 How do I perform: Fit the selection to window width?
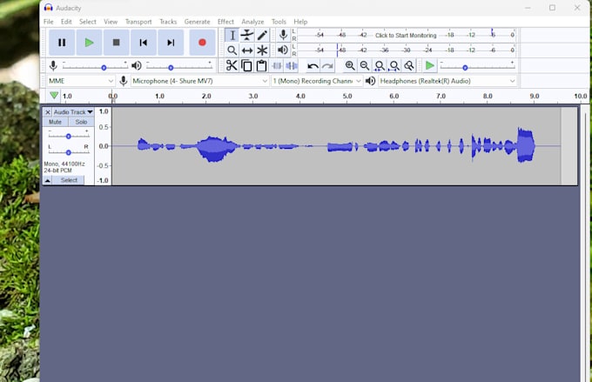[x=380, y=65]
